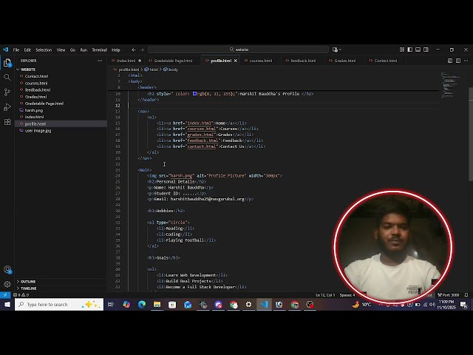
Task: Open feedback.html in the explorer tree
Action: click(x=61, y=90)
